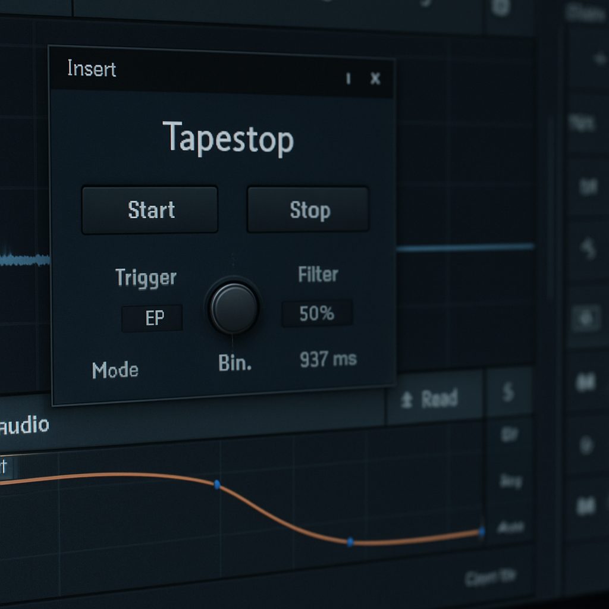Open the Trigger EP value box
This screenshot has width=609, height=609.
[152, 318]
